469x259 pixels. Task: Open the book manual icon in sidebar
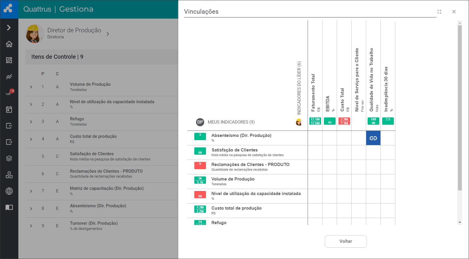pos(9,207)
